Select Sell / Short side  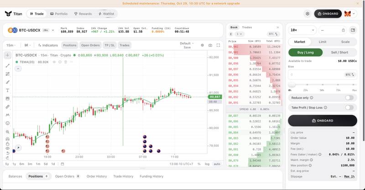(x=339, y=53)
